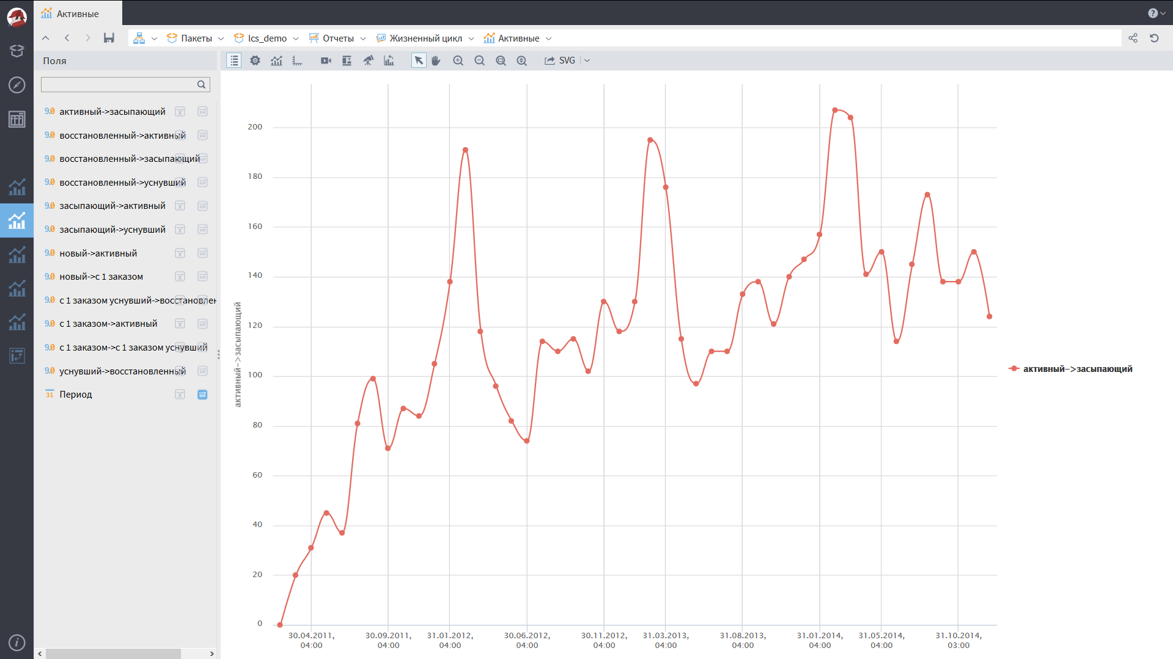1173x659 pixels.
Task: Toggle filter icon for активный->засыпающий
Action: tap(180, 111)
